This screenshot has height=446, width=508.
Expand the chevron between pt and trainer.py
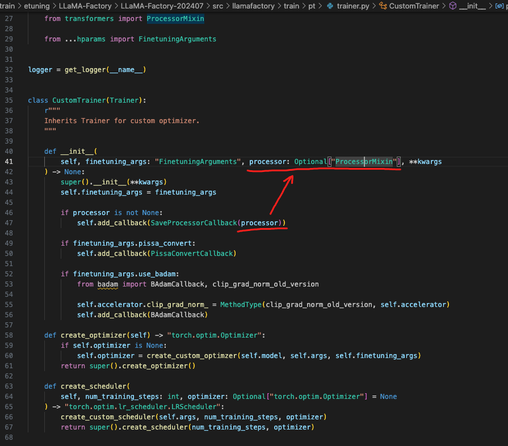(320, 6)
